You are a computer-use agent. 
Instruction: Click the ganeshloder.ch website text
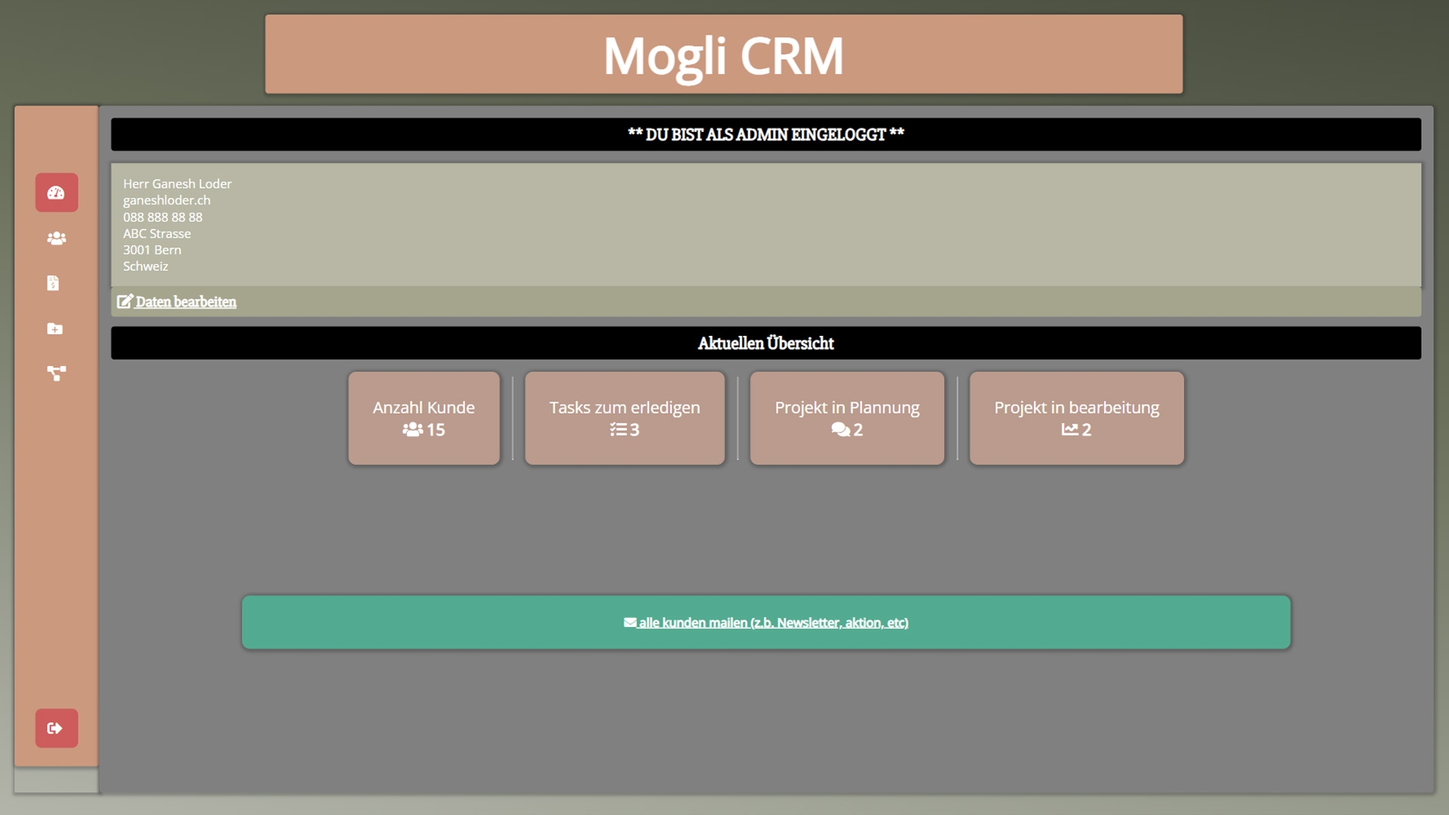click(x=167, y=200)
